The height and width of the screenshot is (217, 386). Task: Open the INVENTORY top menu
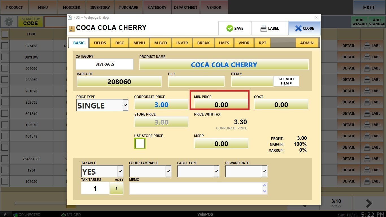click(100, 7)
